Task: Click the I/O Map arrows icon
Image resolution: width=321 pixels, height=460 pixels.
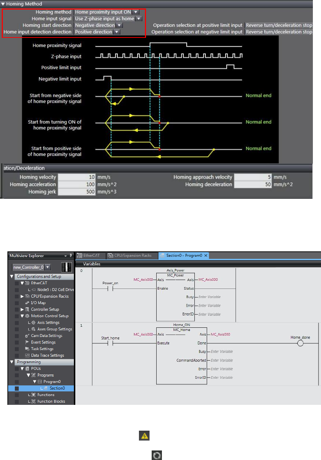Action: tap(28, 303)
